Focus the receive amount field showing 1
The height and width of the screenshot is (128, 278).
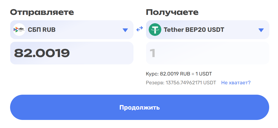coord(207,53)
